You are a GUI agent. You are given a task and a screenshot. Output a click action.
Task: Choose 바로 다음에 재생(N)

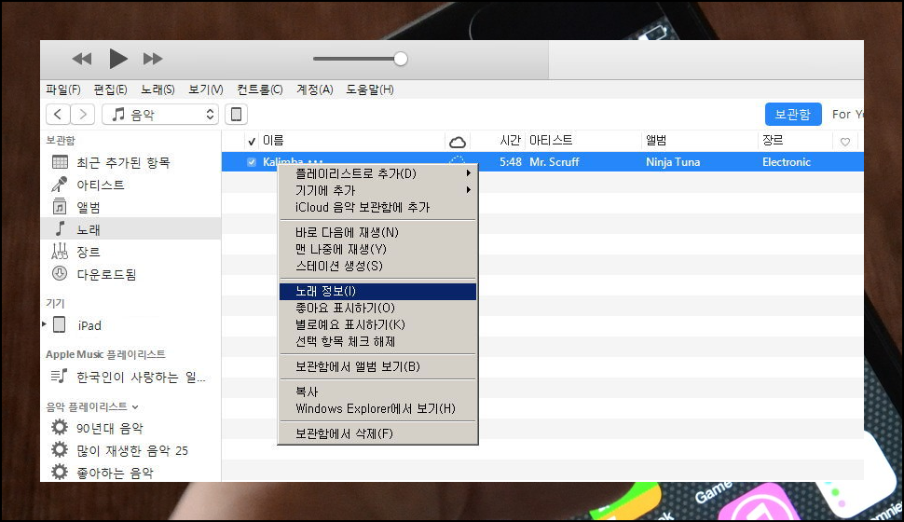[377, 232]
